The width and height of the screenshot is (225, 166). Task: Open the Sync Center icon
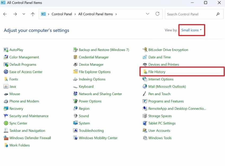pos(6,123)
